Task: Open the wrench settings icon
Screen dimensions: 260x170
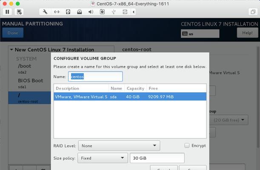Action: [x=45, y=12]
